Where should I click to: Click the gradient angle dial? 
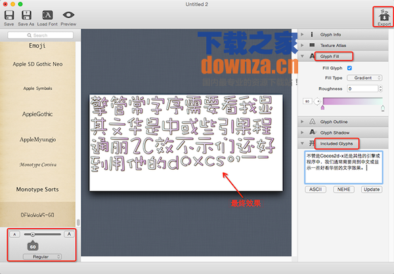pos(317,101)
